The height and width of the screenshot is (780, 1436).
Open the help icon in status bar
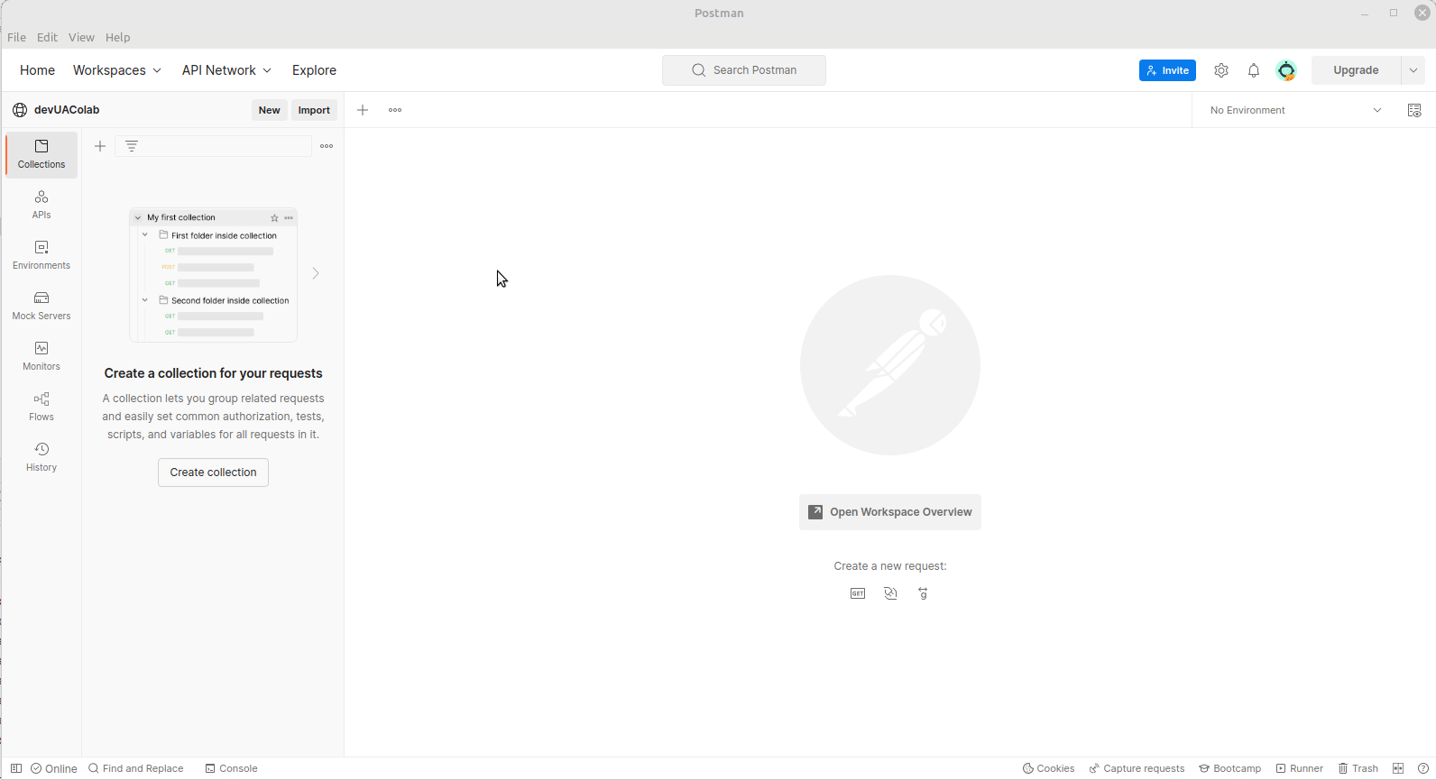[x=1423, y=768]
